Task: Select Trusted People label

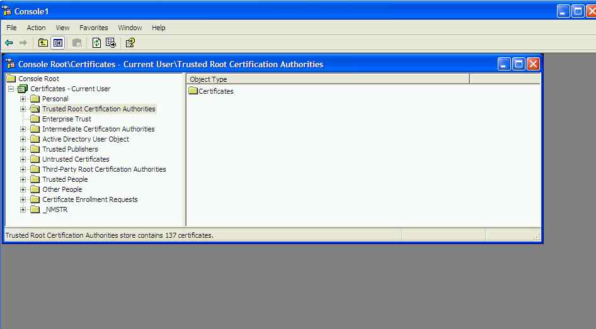Action: tap(65, 179)
